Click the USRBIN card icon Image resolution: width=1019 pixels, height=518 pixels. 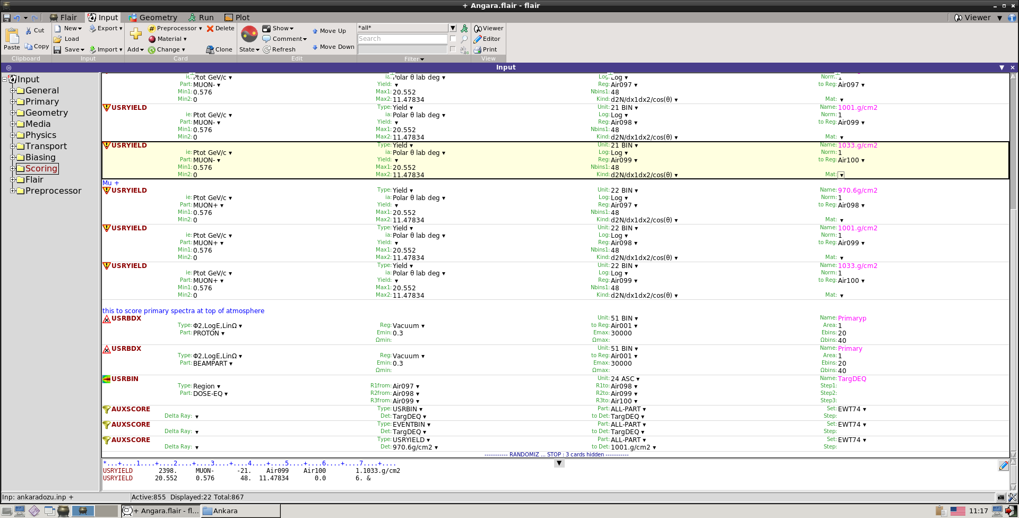tap(107, 379)
